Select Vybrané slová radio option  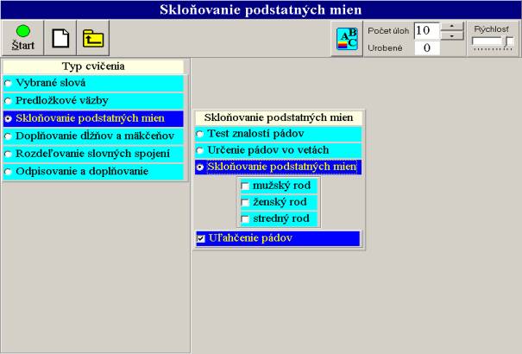(x=93, y=83)
